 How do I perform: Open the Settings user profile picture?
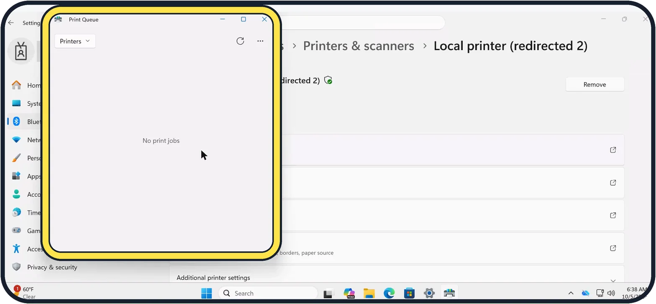point(20,51)
